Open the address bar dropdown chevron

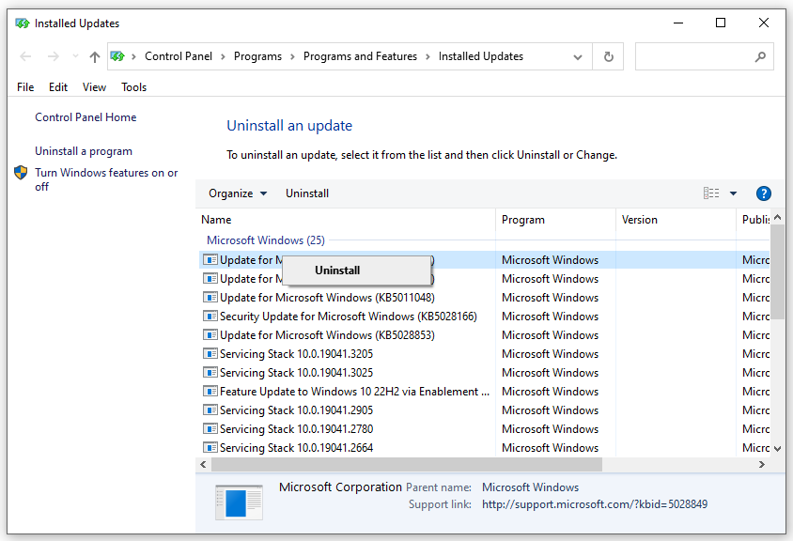tap(577, 56)
